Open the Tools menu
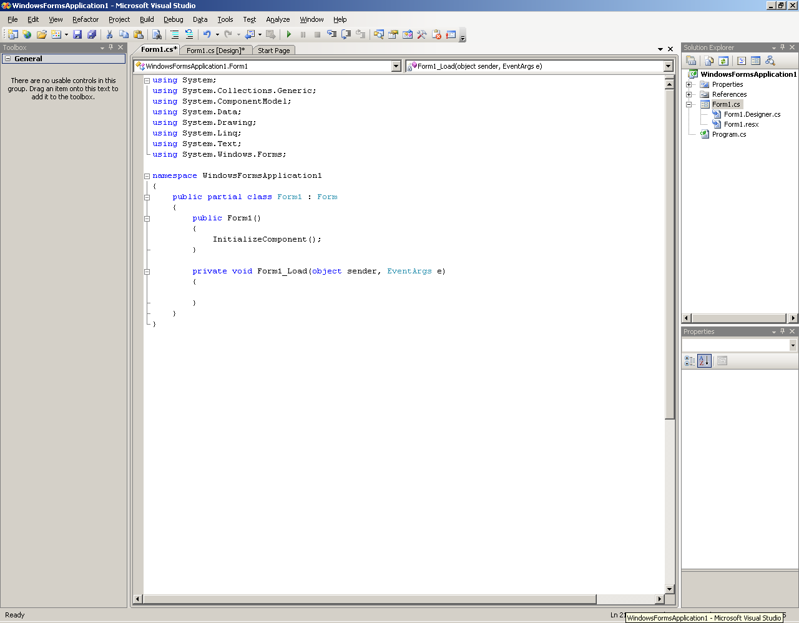 (225, 19)
